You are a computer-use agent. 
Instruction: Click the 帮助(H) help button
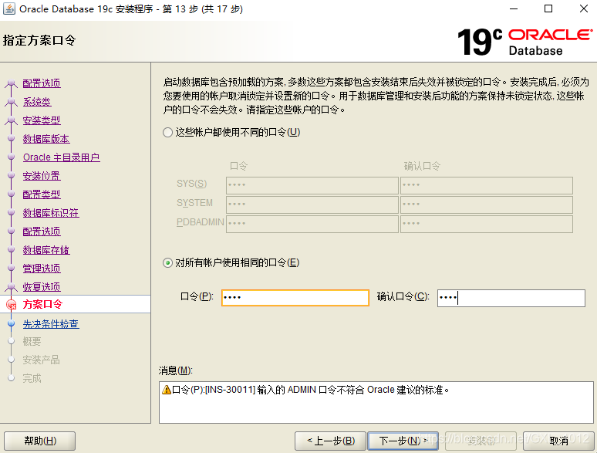[39, 441]
